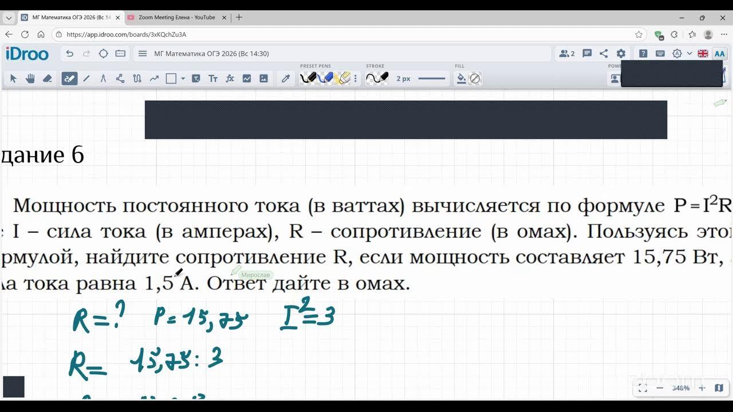Screen dimensions: 733x412
Task: Open the tab search dropdown arrow
Action: (x=9, y=17)
